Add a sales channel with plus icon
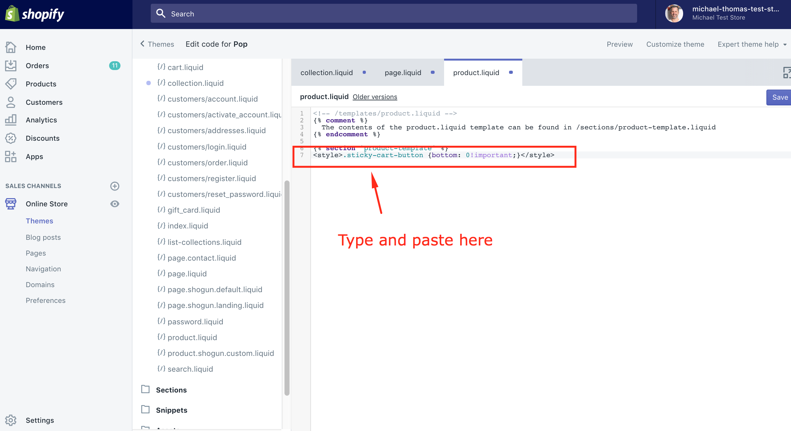 pos(115,186)
